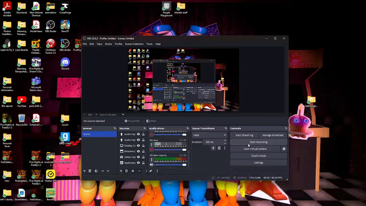Viewport: 366px width, 206px height.
Task: Click Start Streaming button
Action: click(244, 135)
